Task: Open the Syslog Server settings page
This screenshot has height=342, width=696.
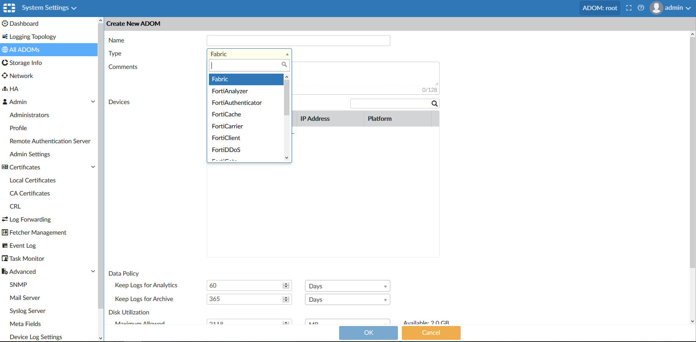Action: point(28,311)
